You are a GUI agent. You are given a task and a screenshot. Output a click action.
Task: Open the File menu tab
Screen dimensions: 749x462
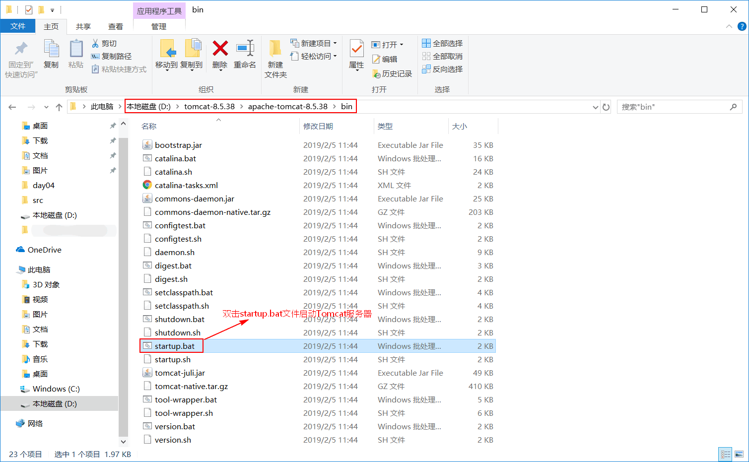(x=18, y=26)
